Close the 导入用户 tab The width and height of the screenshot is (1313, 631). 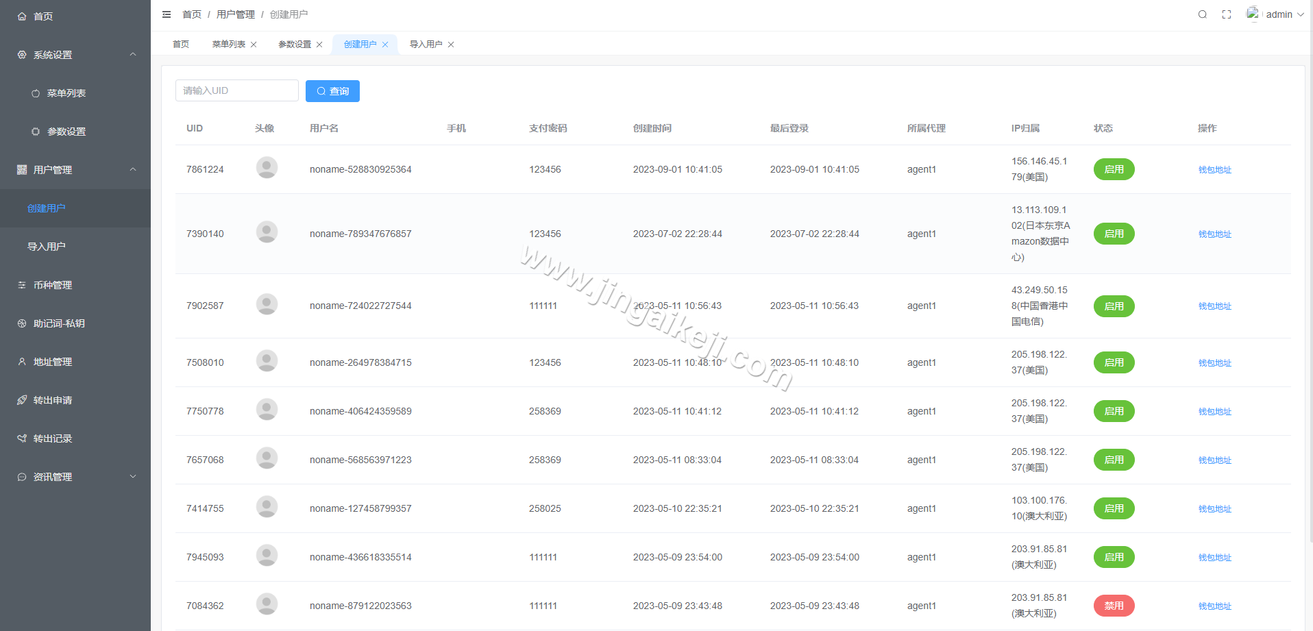(451, 45)
